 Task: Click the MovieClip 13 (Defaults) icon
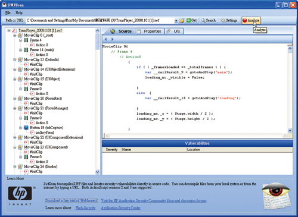coord(20,59)
